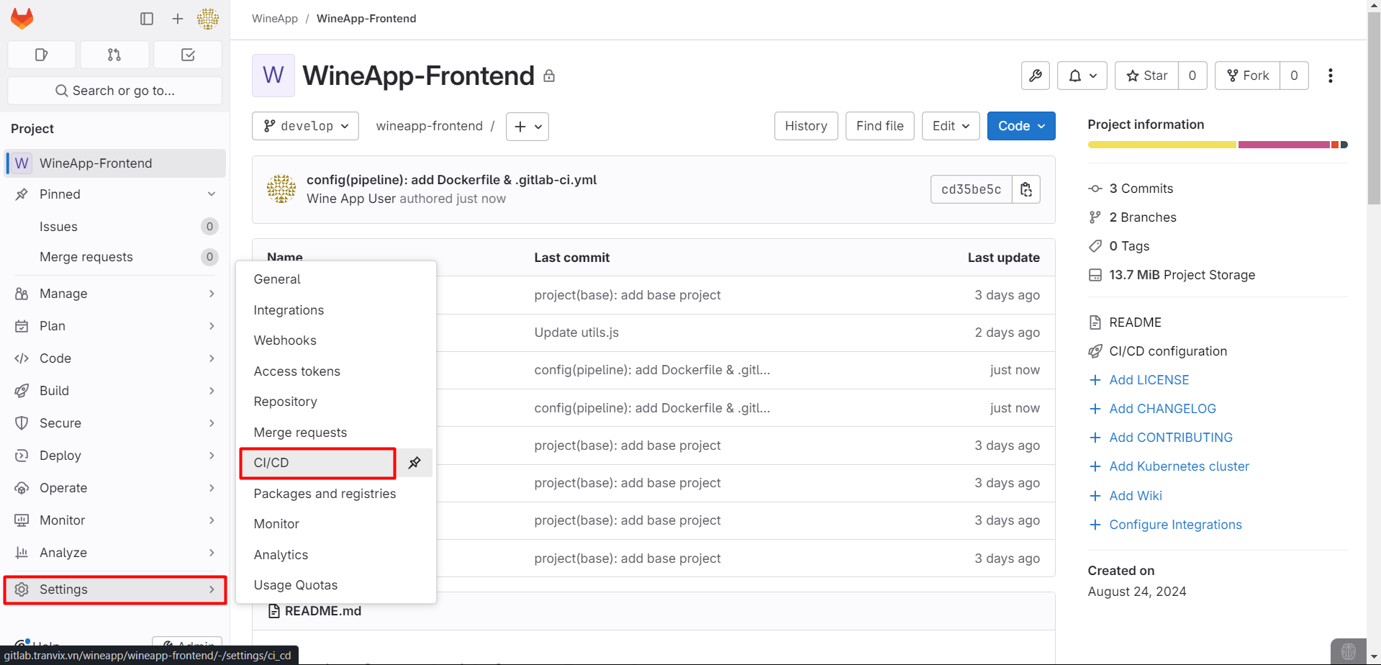Copy the commit SHA cd35be5c
The width and height of the screenshot is (1381, 665).
[x=1026, y=189]
